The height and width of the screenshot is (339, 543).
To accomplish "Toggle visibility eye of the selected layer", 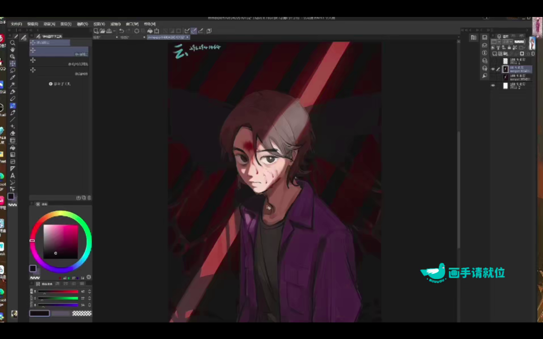I will click(493, 69).
